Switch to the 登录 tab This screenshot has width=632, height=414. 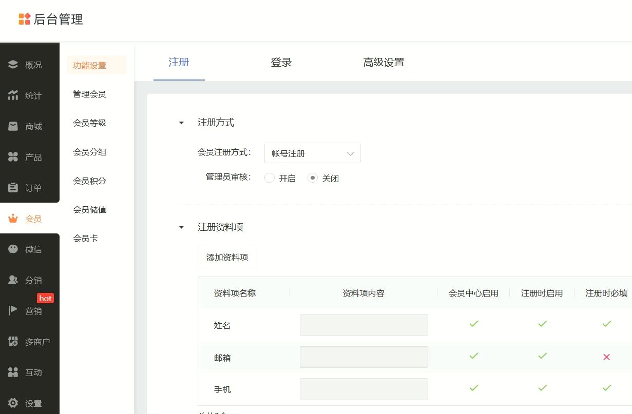click(x=281, y=63)
